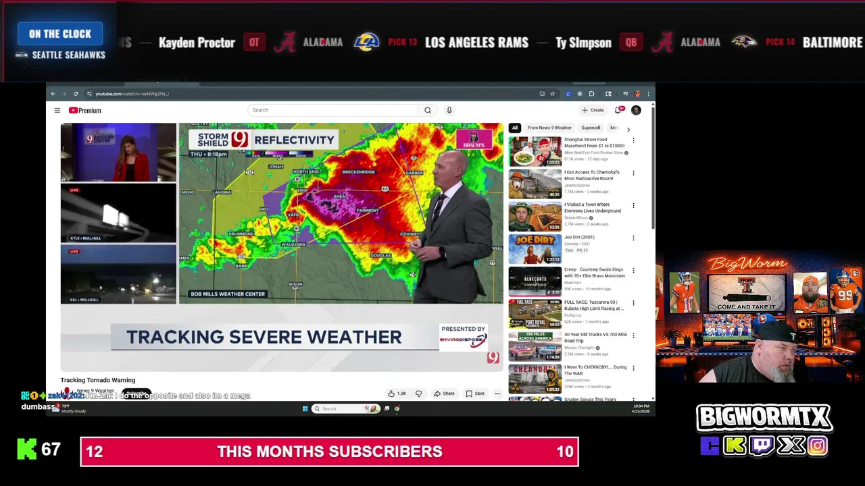Bookmark the page with the star icon
This screenshot has height=486, width=865.
[x=552, y=94]
